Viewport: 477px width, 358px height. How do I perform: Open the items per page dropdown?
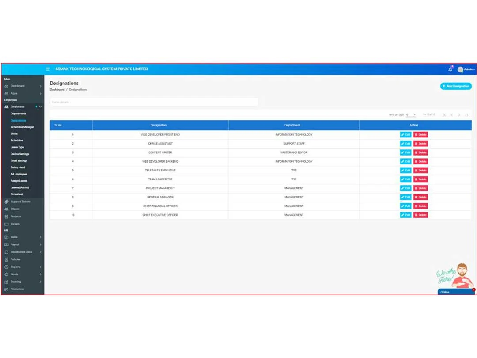411,114
